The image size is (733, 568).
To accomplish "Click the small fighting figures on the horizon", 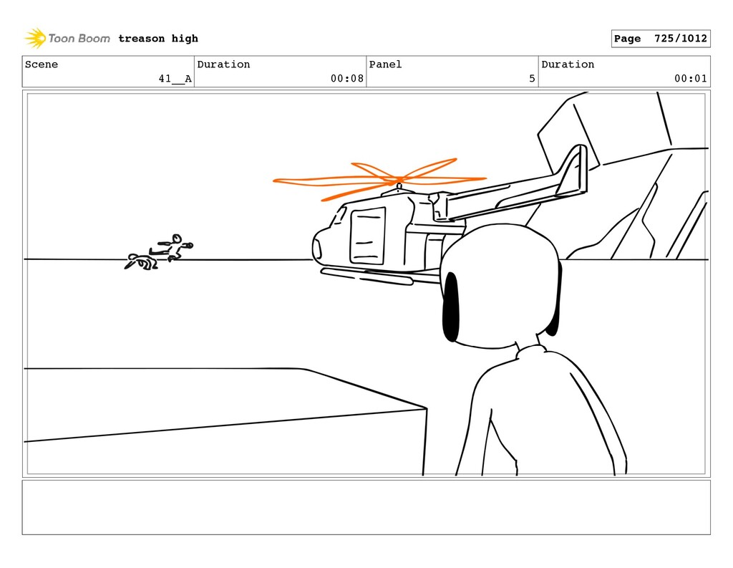I will [x=158, y=252].
